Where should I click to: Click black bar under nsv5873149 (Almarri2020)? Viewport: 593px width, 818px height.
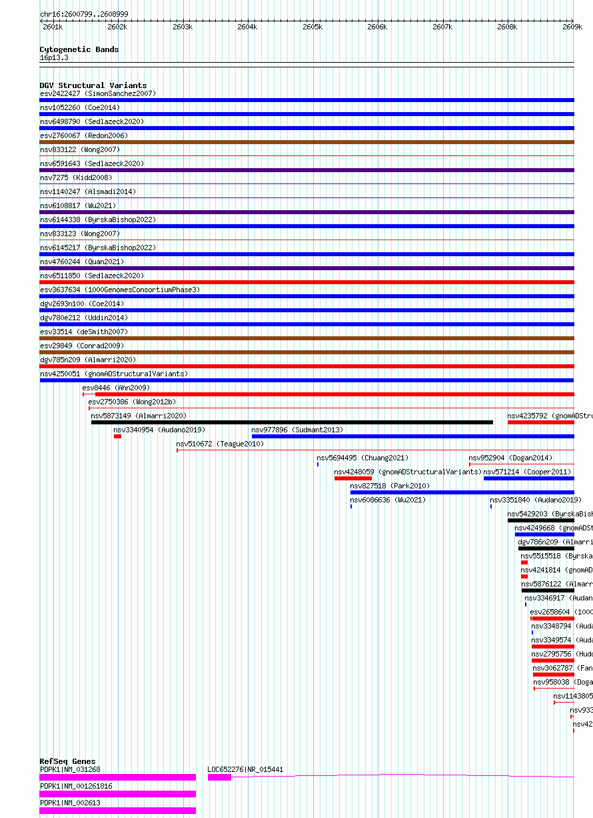[x=292, y=422]
